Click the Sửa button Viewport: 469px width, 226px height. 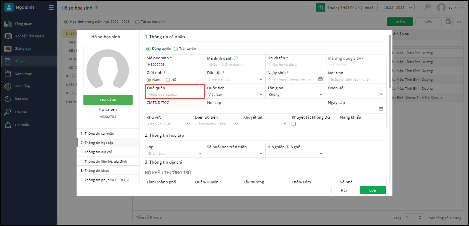[428, 22]
